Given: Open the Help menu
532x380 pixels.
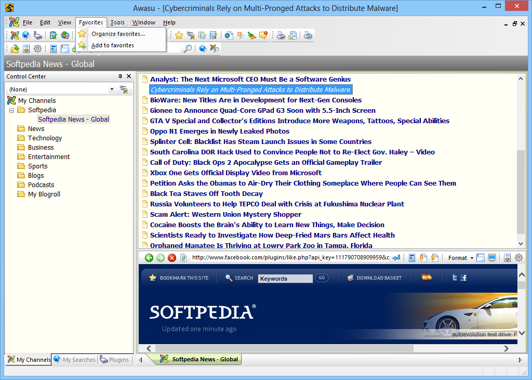Looking at the screenshot, I should pos(169,22).
